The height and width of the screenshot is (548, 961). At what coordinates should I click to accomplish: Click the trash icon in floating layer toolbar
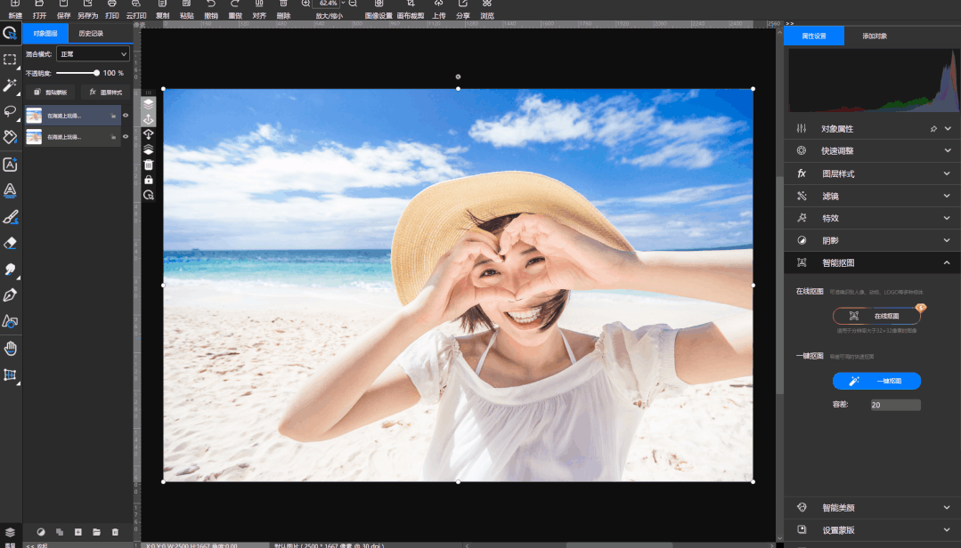tap(149, 165)
